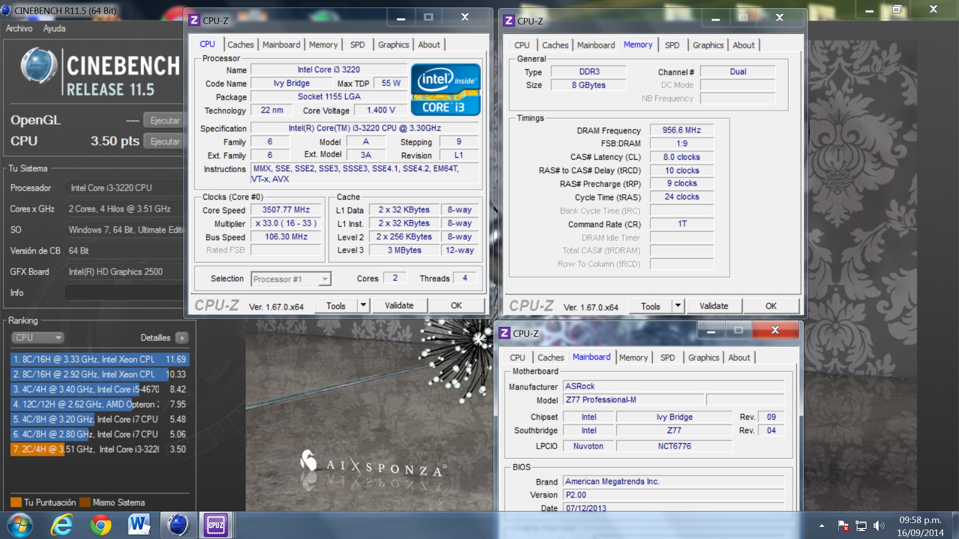Open Microsoft Word taskbar icon
Image resolution: width=959 pixels, height=539 pixels.
tap(139, 525)
